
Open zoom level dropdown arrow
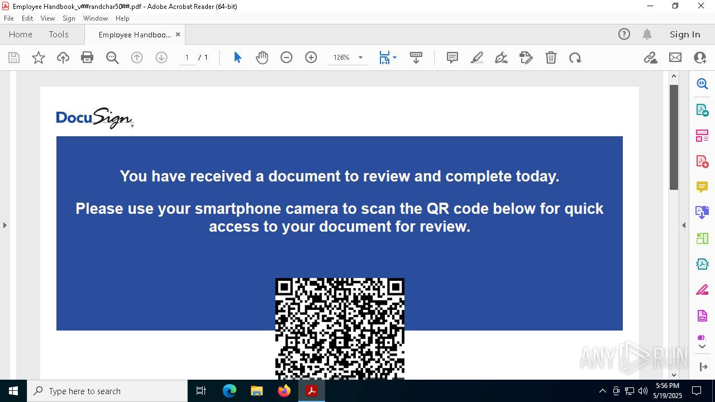(x=360, y=58)
